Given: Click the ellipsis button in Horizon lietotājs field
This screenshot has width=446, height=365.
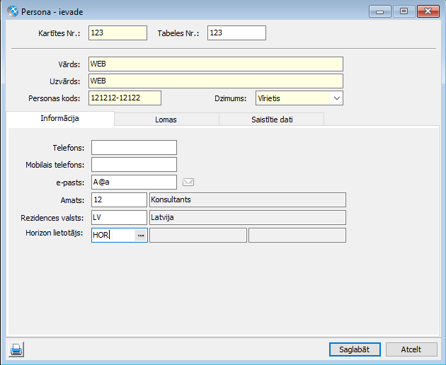Looking at the screenshot, I should (141, 235).
